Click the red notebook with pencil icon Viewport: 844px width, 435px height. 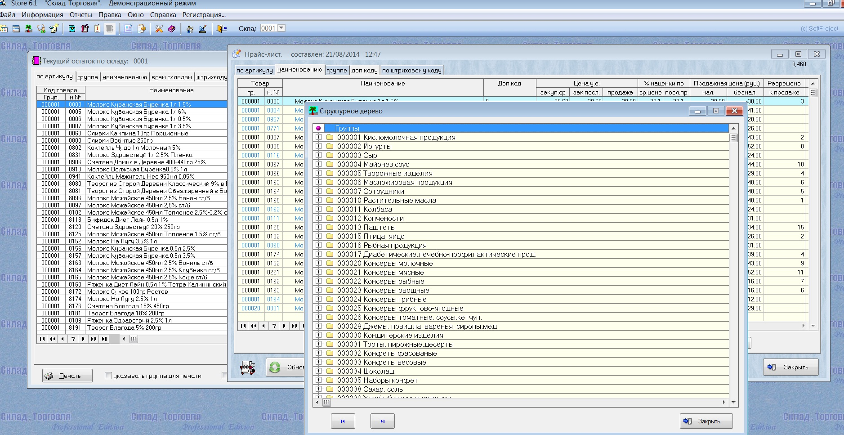pyautogui.click(x=85, y=29)
